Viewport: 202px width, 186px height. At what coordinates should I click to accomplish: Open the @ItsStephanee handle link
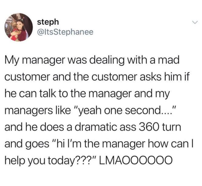coord(65,32)
